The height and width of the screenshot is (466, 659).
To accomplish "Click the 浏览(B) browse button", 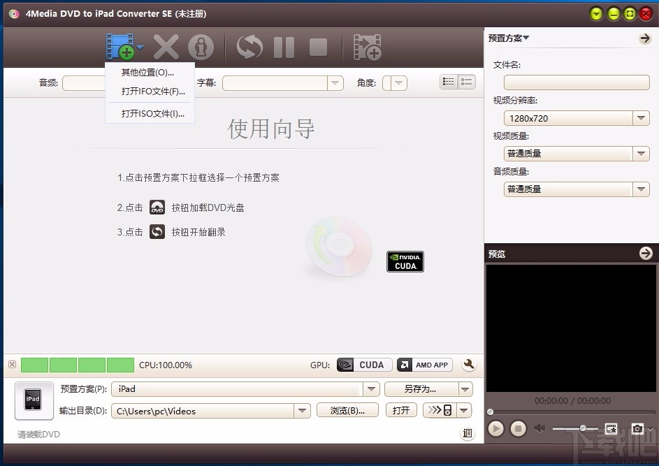I will coord(347,410).
